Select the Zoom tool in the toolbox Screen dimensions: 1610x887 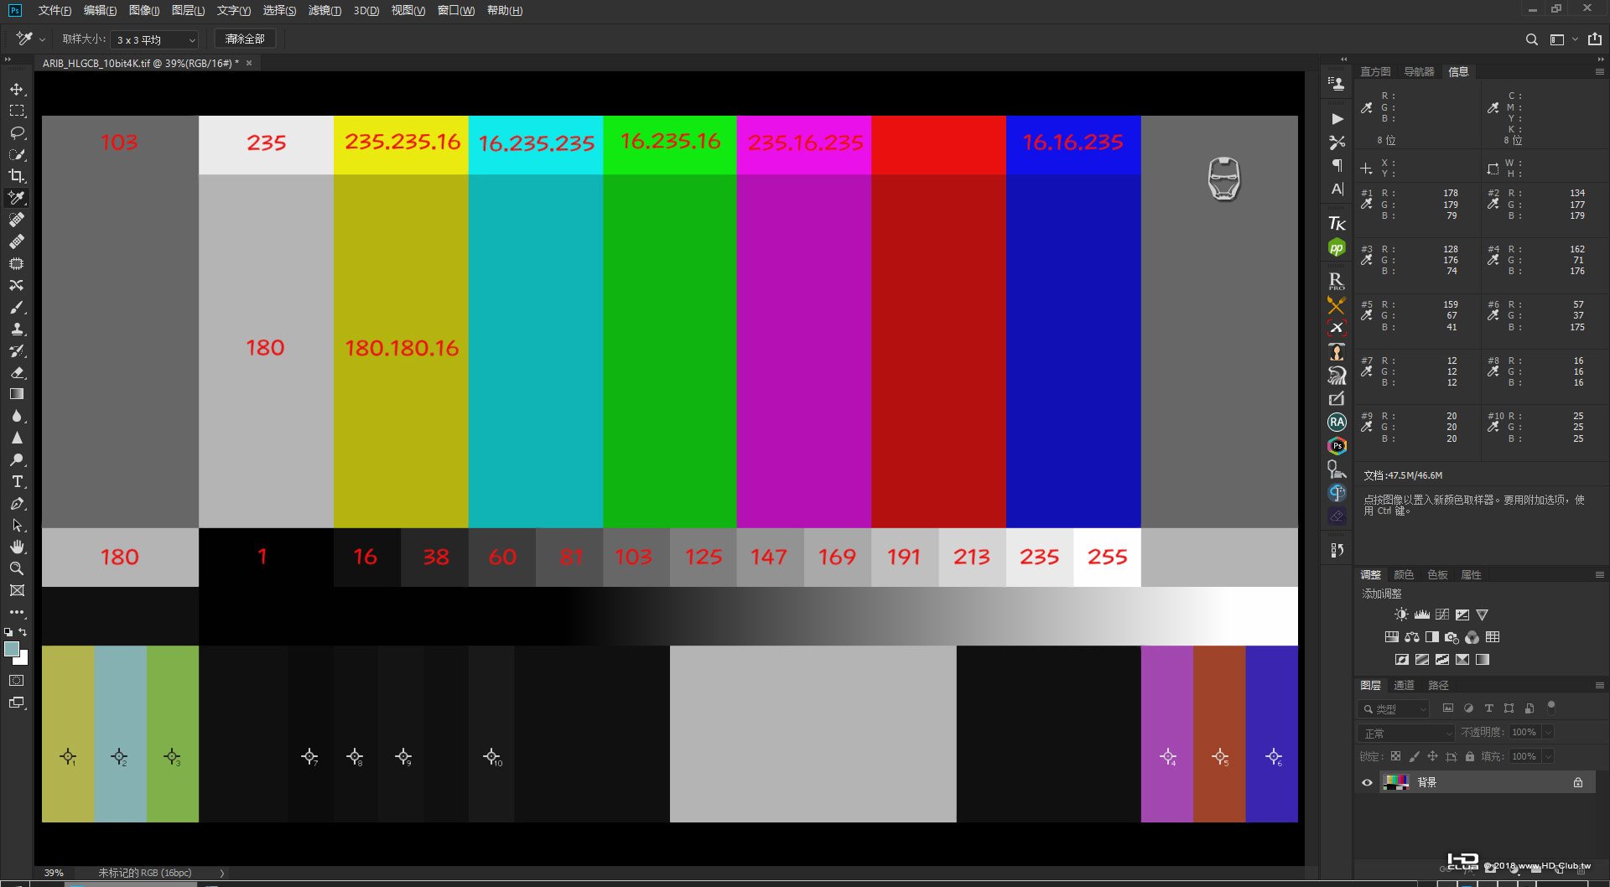17,568
